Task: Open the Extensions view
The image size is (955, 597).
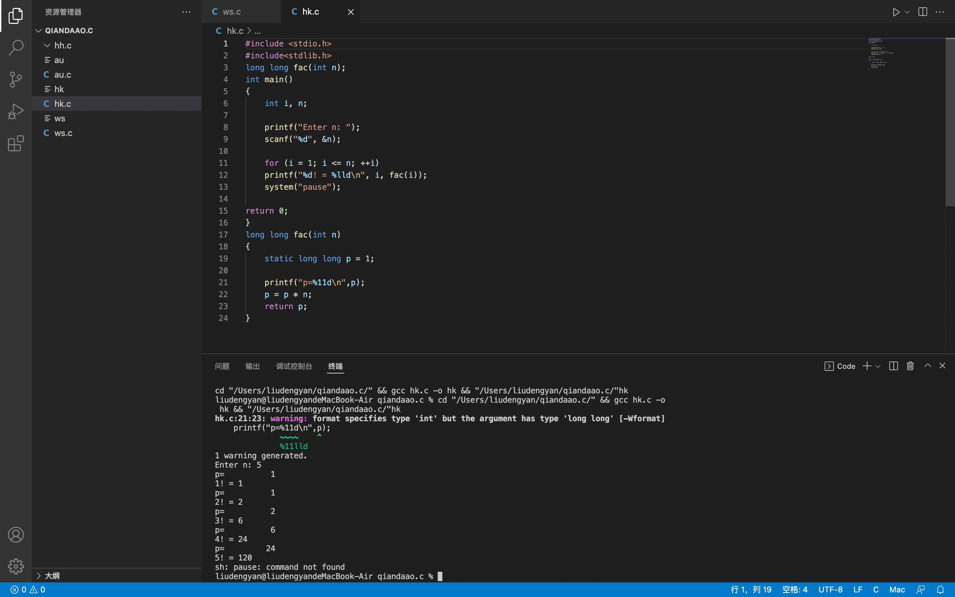Action: pyautogui.click(x=16, y=143)
